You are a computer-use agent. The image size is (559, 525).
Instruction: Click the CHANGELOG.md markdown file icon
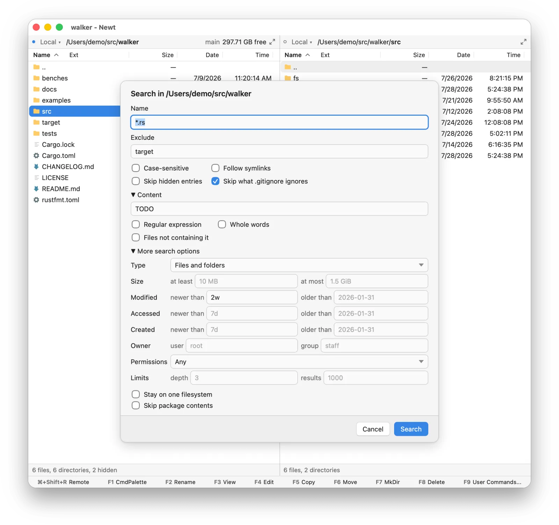tap(36, 167)
